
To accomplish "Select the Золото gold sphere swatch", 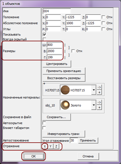I will tap(65, 105).
